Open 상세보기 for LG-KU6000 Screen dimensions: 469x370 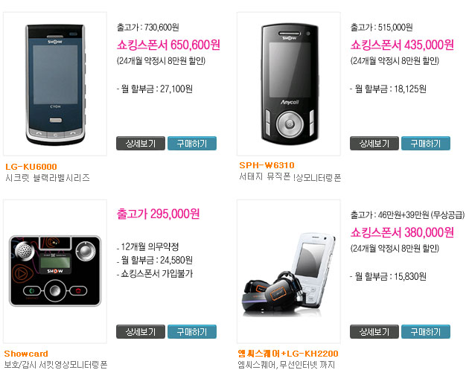[x=141, y=143]
